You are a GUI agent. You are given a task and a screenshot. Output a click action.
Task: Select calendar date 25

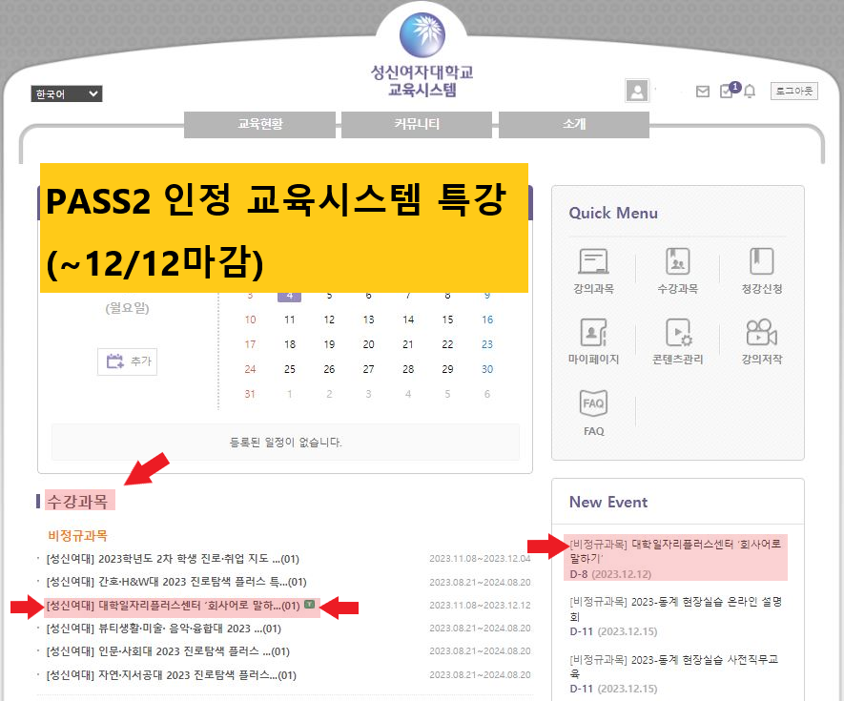tap(290, 369)
